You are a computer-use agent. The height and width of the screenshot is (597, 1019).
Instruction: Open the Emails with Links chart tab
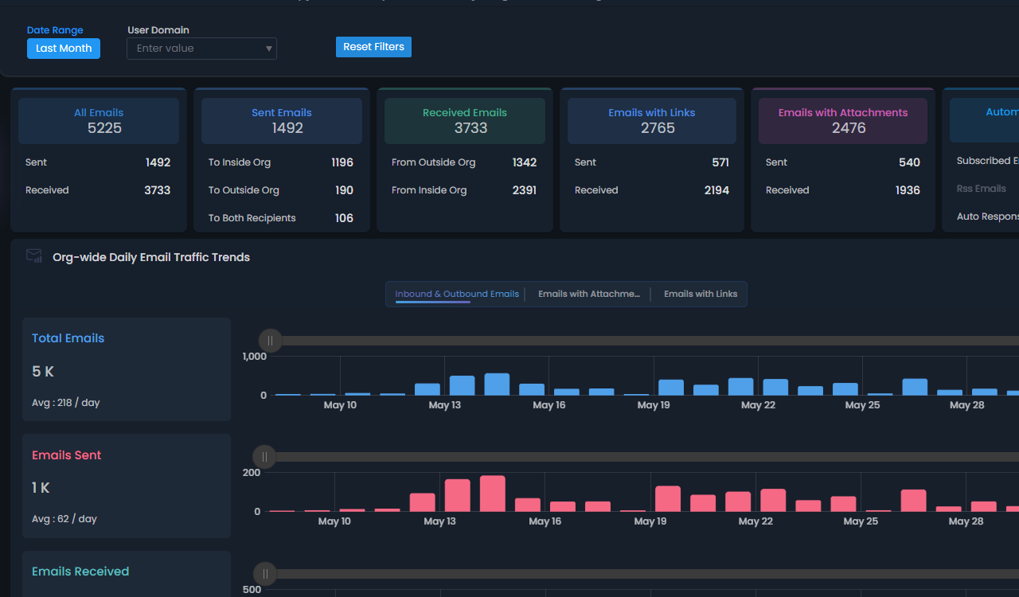(x=700, y=294)
